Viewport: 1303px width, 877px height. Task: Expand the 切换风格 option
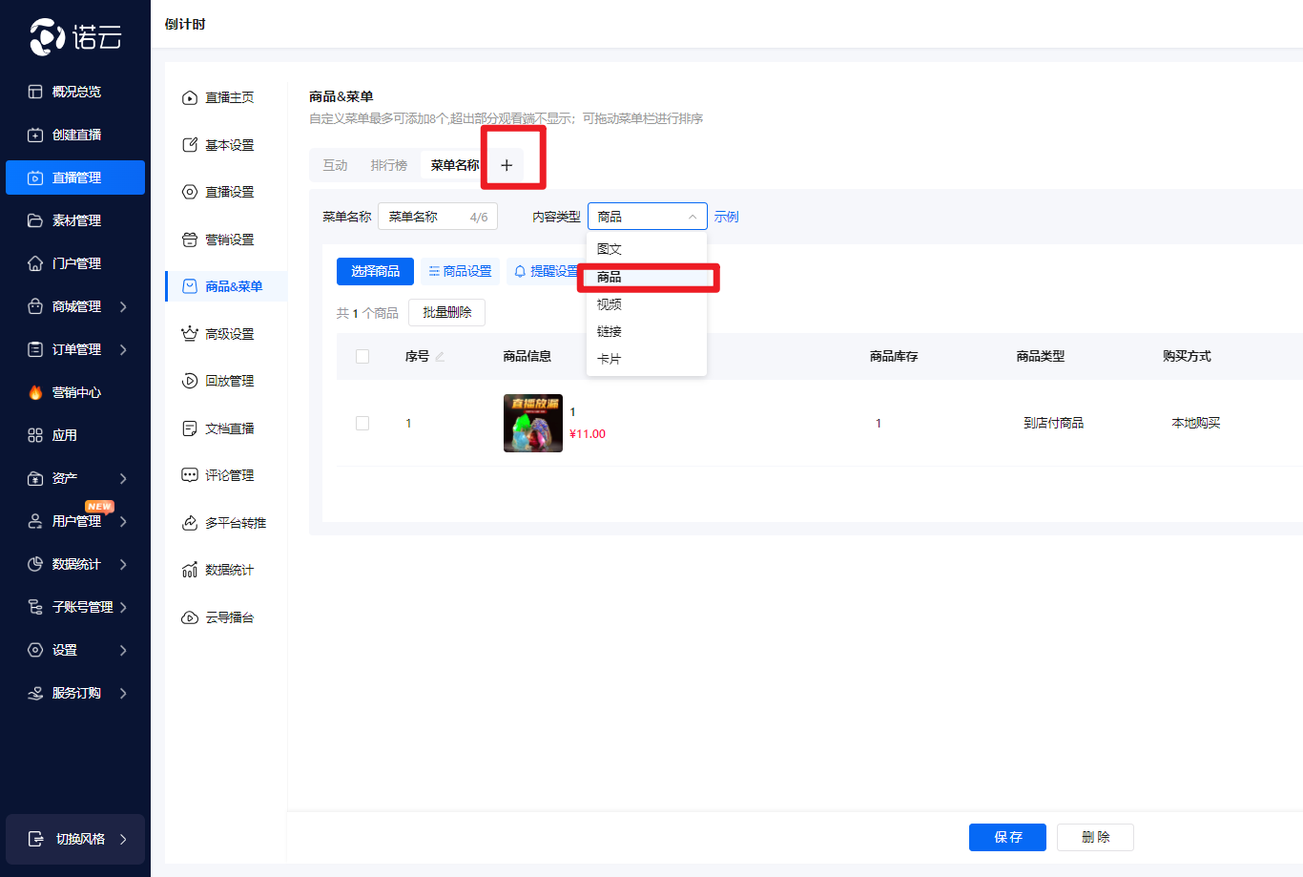(76, 839)
